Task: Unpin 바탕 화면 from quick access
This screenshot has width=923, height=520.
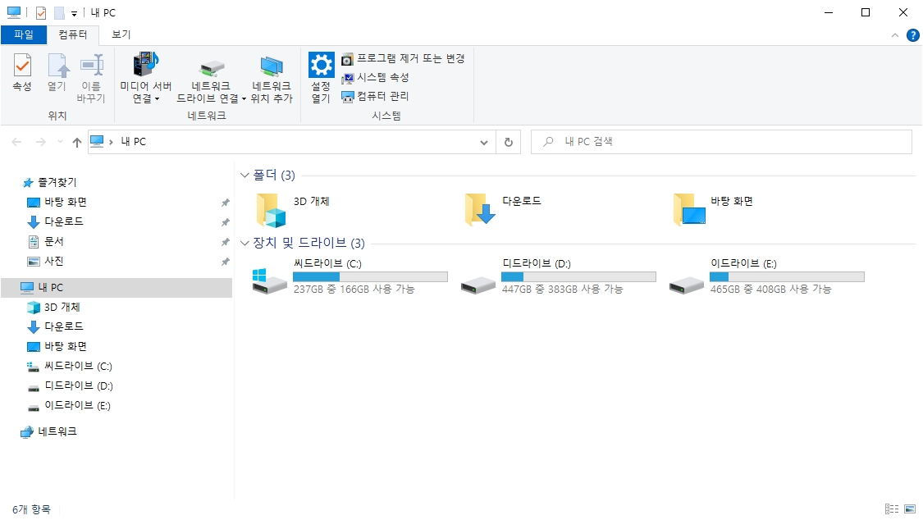Action: (x=225, y=203)
